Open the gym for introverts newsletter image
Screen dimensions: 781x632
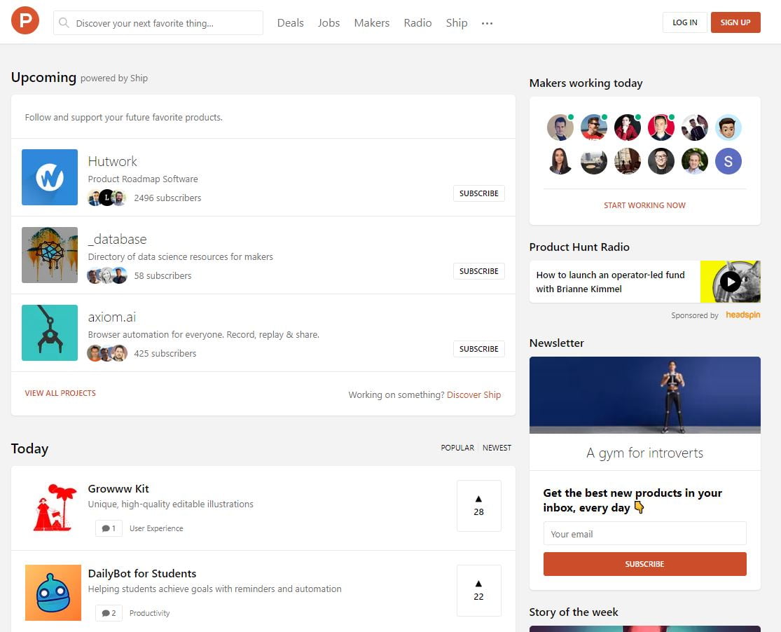[x=644, y=394]
